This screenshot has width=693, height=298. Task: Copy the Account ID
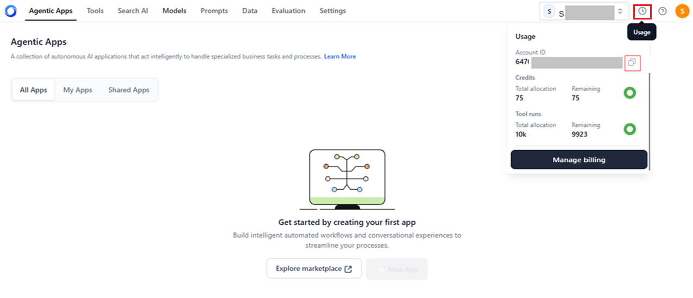click(632, 63)
